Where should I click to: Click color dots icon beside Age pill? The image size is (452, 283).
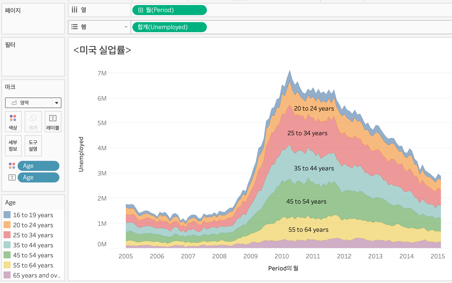[12, 166]
